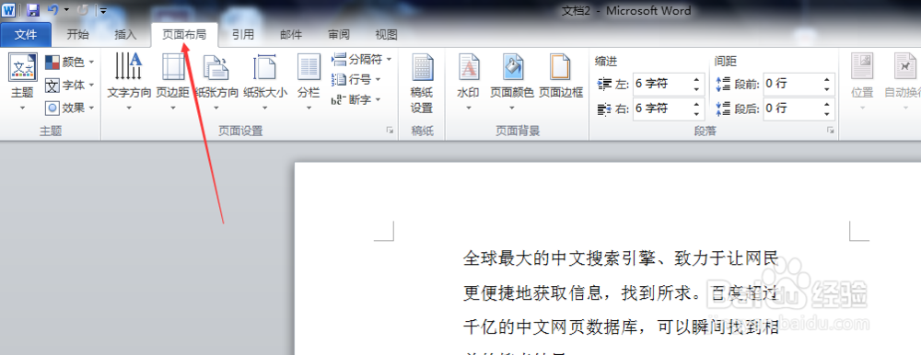
Task: Open Page Setup (页面设置) dialog launcher
Action: [390, 131]
